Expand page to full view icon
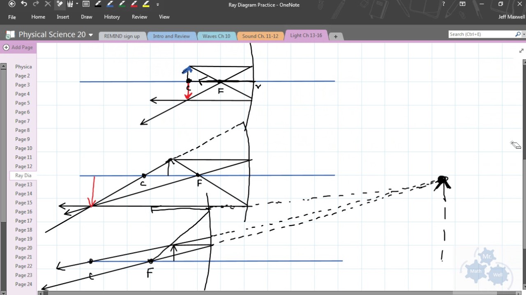The width and height of the screenshot is (526, 295). click(521, 51)
